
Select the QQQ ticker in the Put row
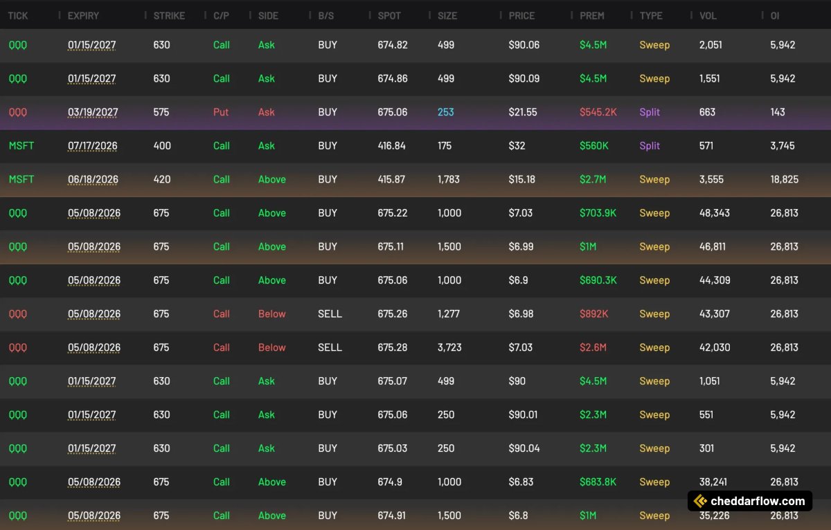click(x=18, y=112)
